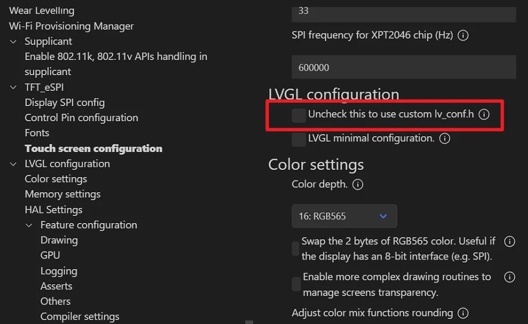The height and width of the screenshot is (324, 528).
Task: Open info tooltip for LVGL minimal configuration
Action: (445, 138)
